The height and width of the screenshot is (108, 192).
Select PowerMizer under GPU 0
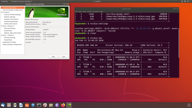[x=8, y=31]
